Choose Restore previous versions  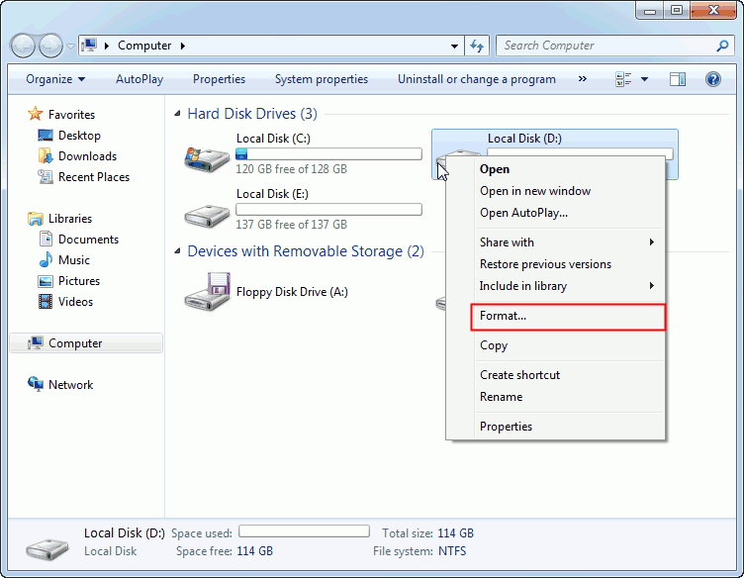[x=555, y=264]
